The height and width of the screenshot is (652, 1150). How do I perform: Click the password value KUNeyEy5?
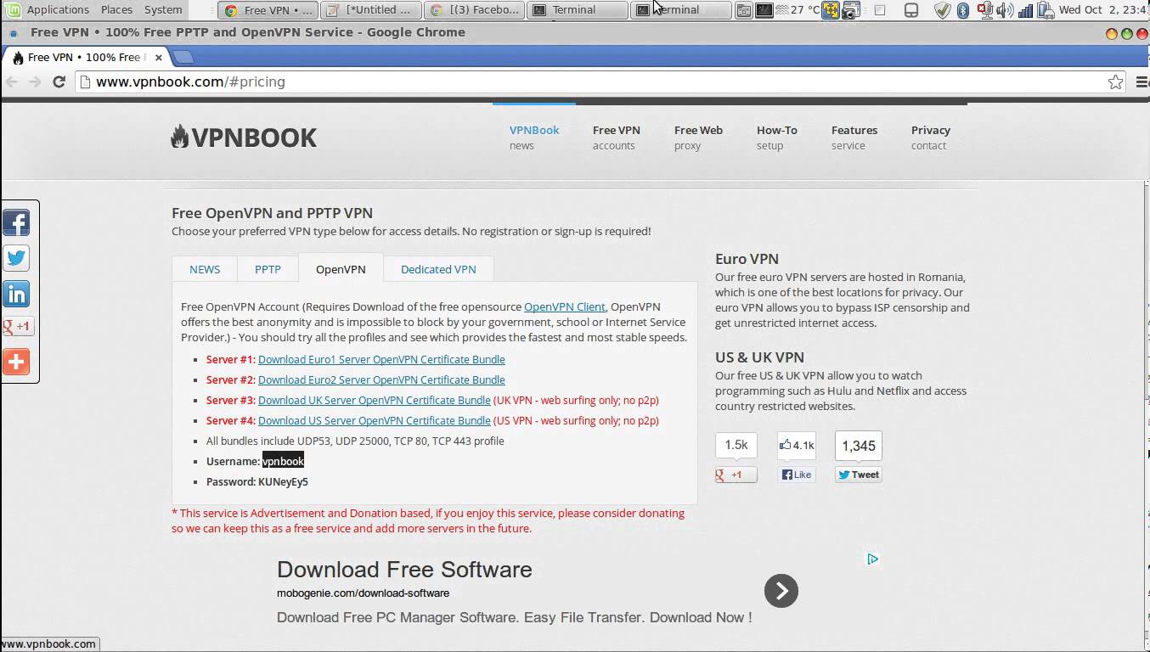pyautogui.click(x=283, y=481)
